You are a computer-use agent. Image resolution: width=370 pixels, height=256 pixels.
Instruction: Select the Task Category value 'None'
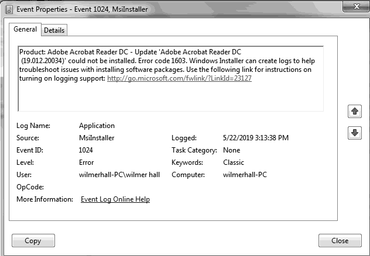(x=231, y=150)
